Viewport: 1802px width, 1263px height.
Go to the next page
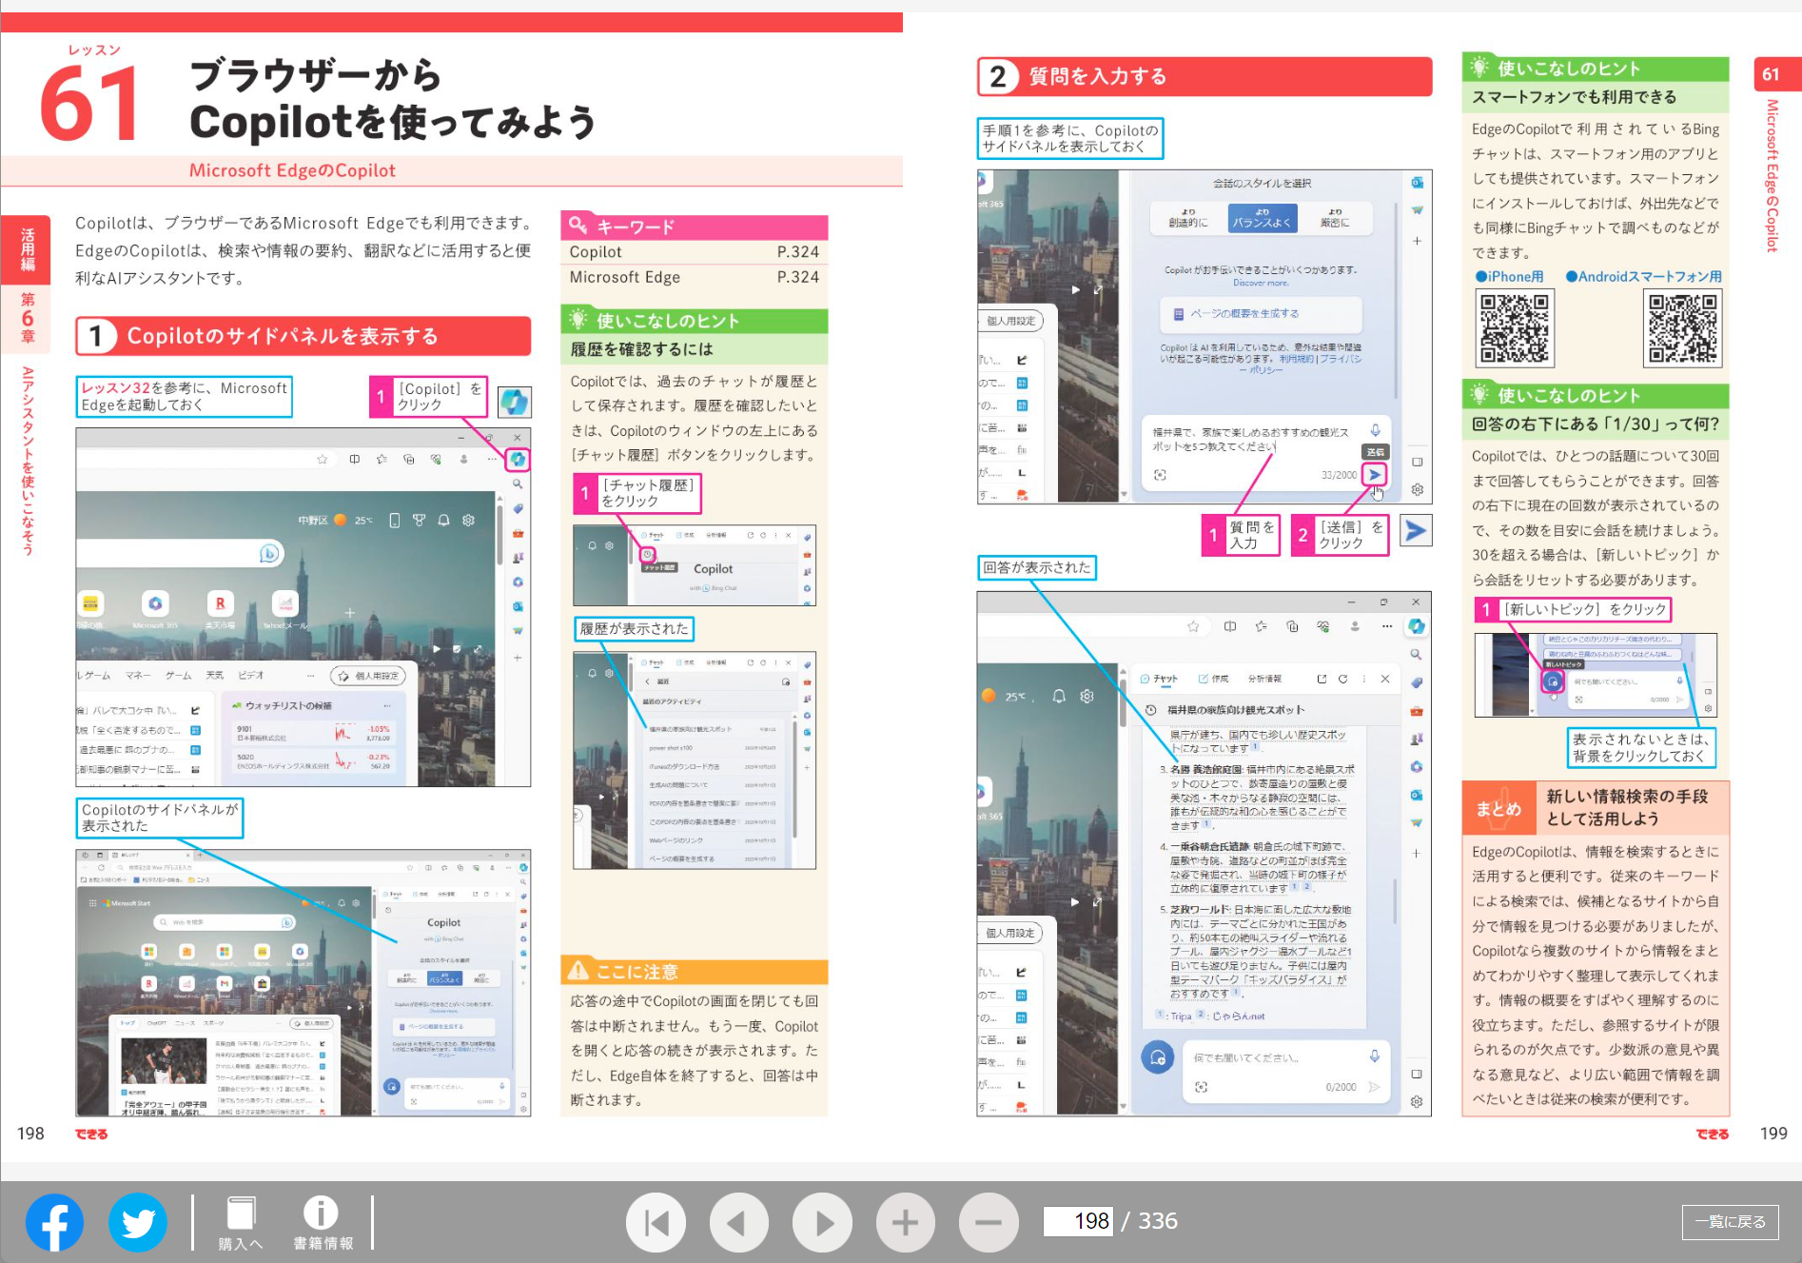coord(822,1222)
